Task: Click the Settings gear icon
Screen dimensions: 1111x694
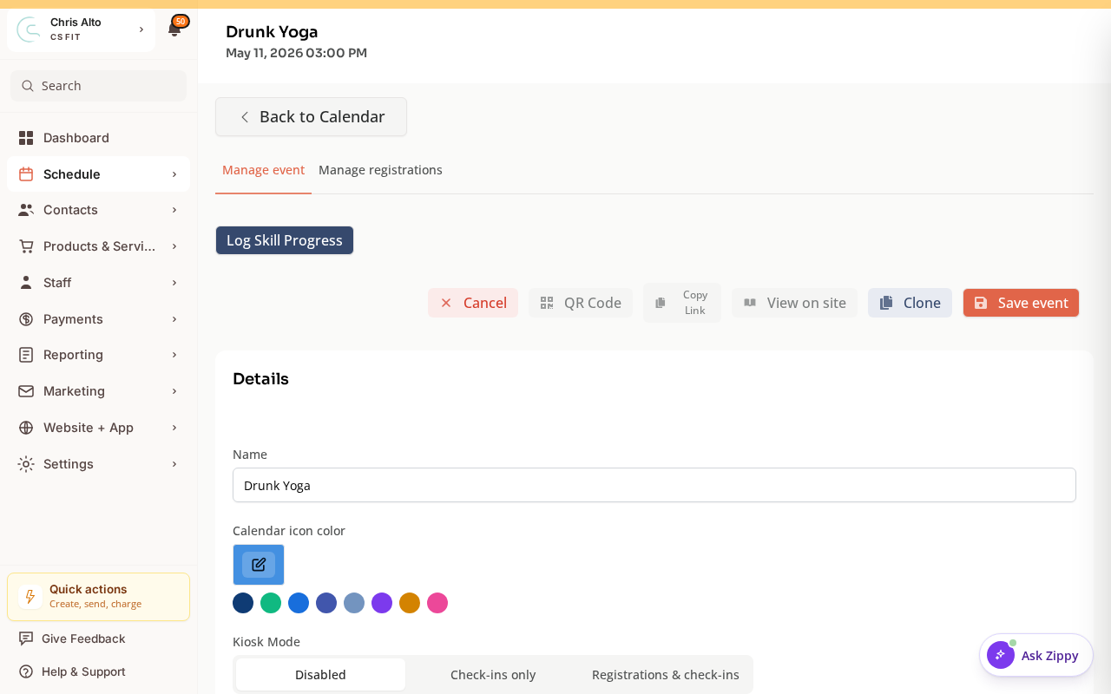Action: (x=26, y=464)
